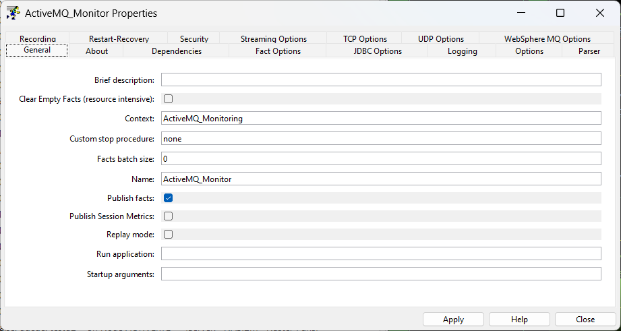Click the Context input field
Image resolution: width=621 pixels, height=331 pixels.
tap(381, 118)
